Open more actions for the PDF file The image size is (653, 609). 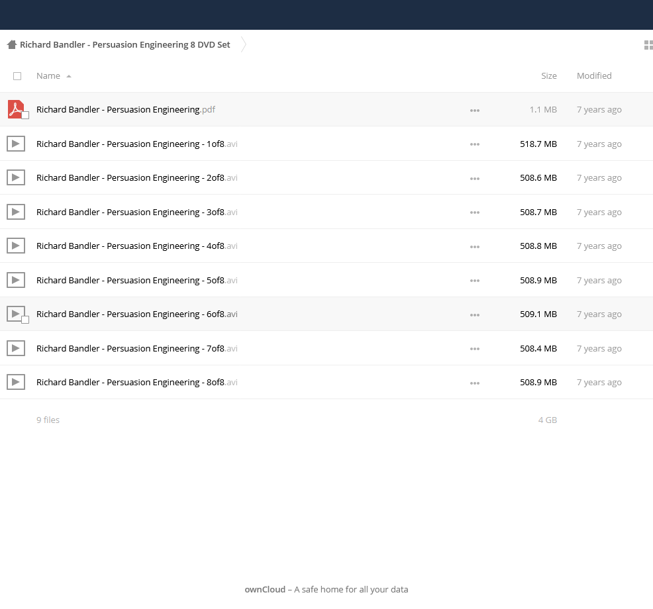pyautogui.click(x=475, y=111)
